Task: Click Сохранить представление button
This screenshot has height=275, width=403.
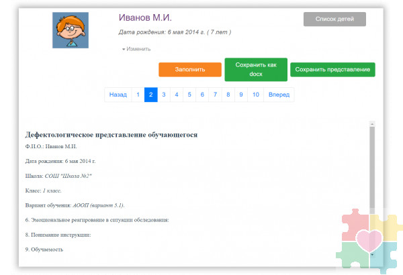Action: [332, 69]
